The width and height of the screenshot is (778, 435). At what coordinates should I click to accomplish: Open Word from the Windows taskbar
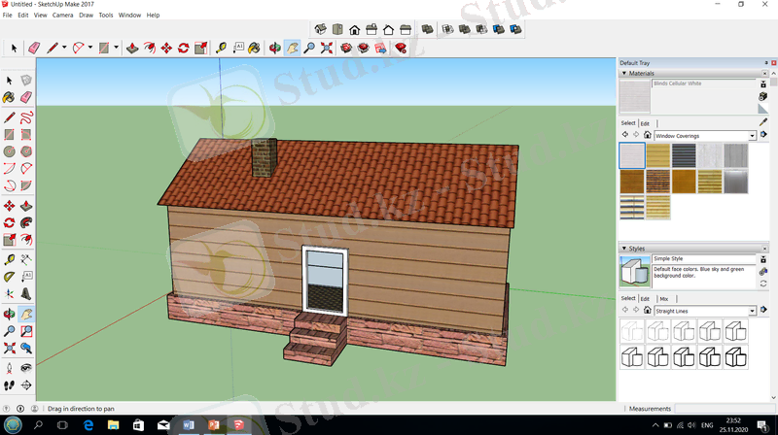[189, 425]
